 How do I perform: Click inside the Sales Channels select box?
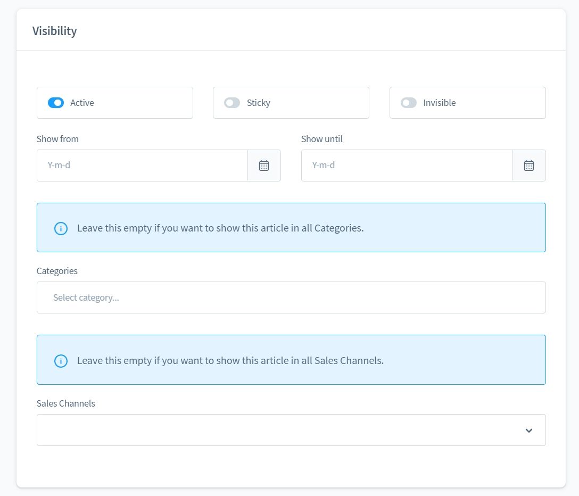[277, 430]
